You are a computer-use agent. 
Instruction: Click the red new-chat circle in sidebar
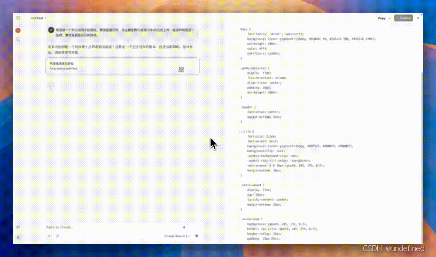click(18, 30)
